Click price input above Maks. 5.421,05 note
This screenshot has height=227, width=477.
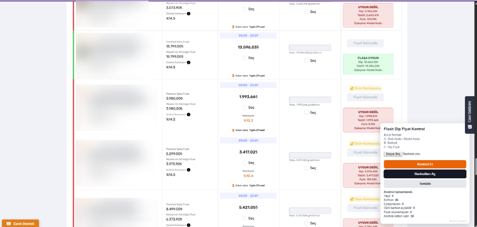[310, 211]
